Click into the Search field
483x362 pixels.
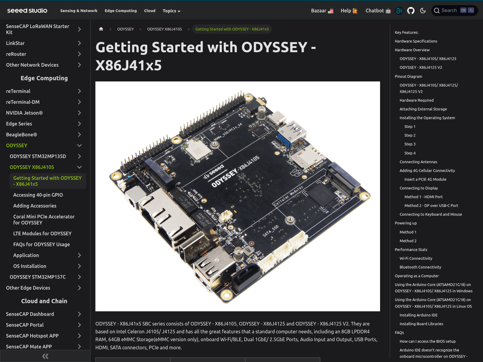tap(455, 11)
